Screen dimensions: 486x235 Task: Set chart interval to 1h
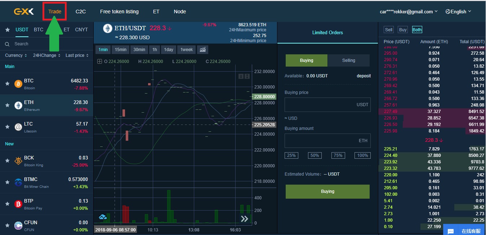[155, 50]
